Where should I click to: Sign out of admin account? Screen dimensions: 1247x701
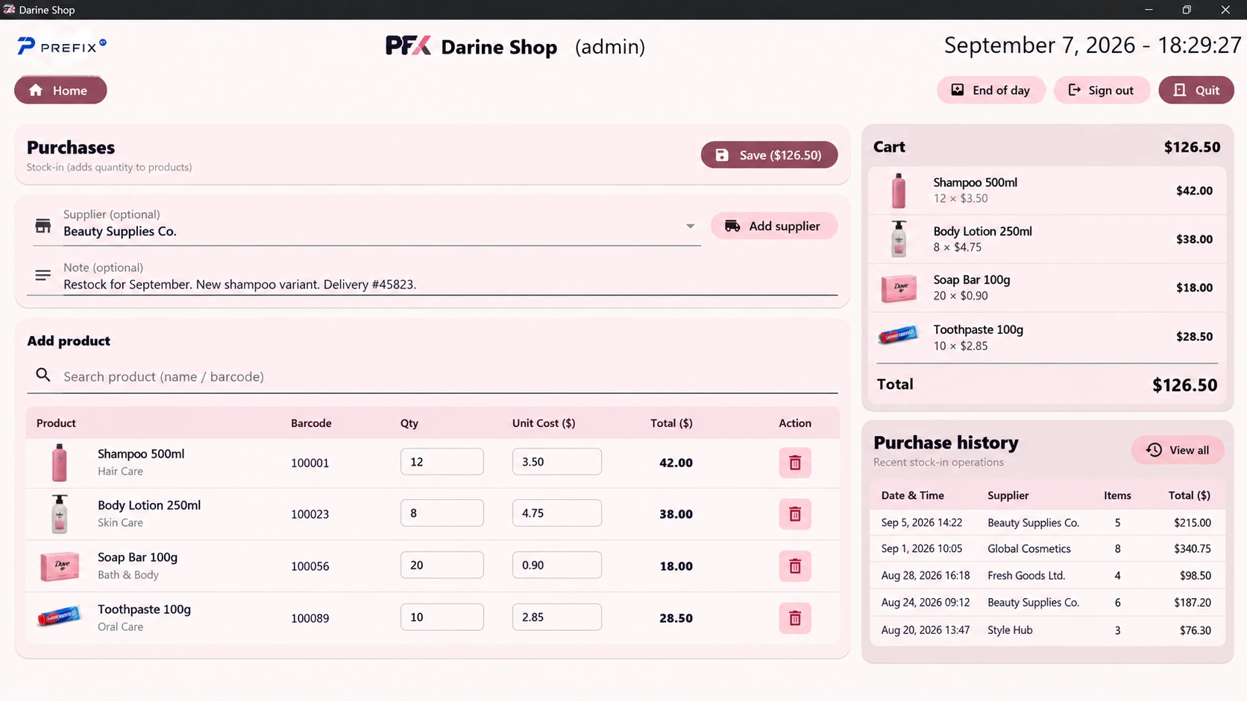click(1101, 90)
